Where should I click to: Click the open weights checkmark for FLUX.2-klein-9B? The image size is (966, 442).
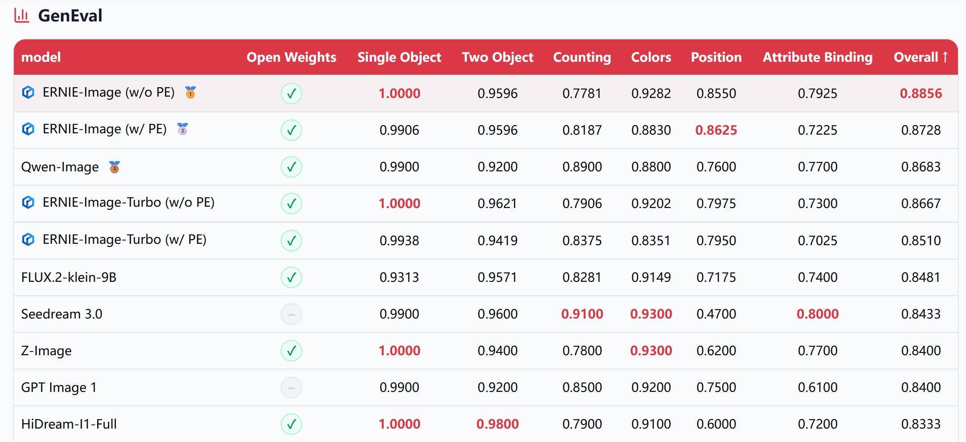(291, 277)
